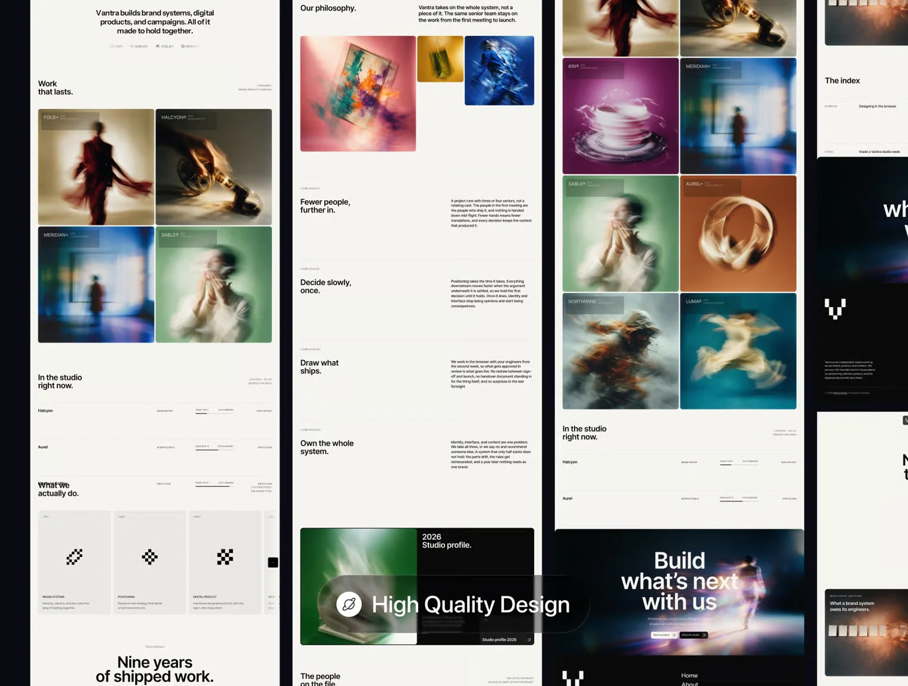The image size is (908, 686).
Task: Click the 'Fewer people, further in.' heading
Action: coord(326,206)
